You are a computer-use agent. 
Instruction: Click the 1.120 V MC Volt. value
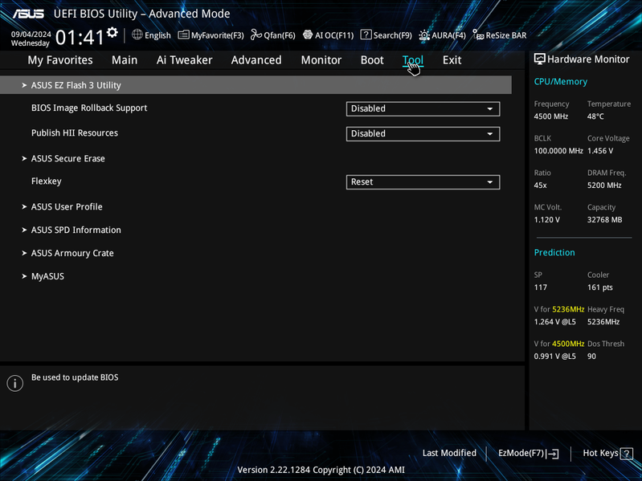546,220
